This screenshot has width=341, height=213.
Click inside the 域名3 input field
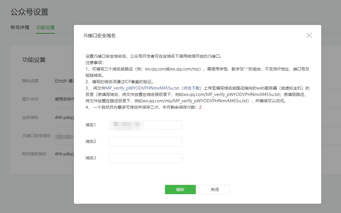pos(145,158)
